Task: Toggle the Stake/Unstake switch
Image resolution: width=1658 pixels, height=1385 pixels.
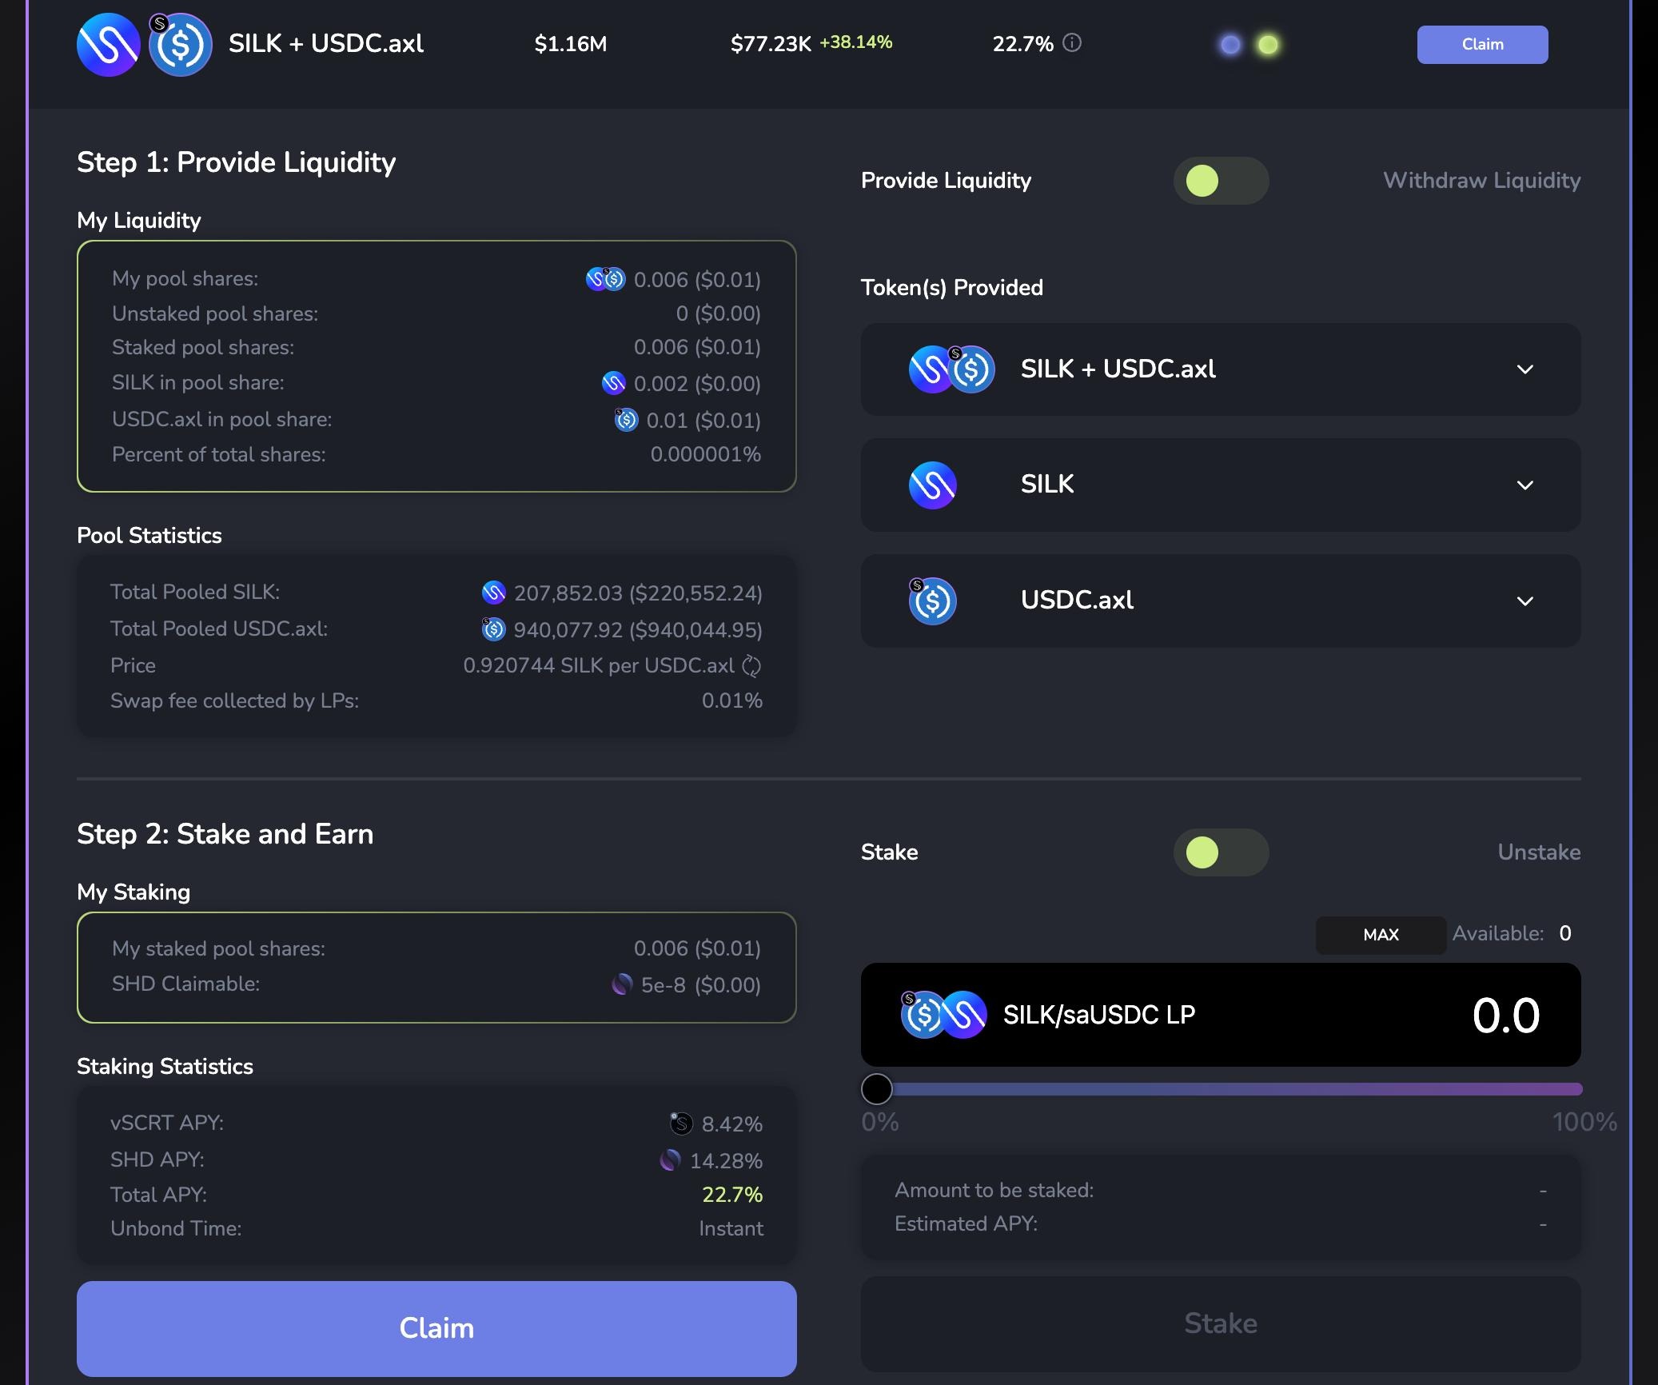Action: [1221, 852]
